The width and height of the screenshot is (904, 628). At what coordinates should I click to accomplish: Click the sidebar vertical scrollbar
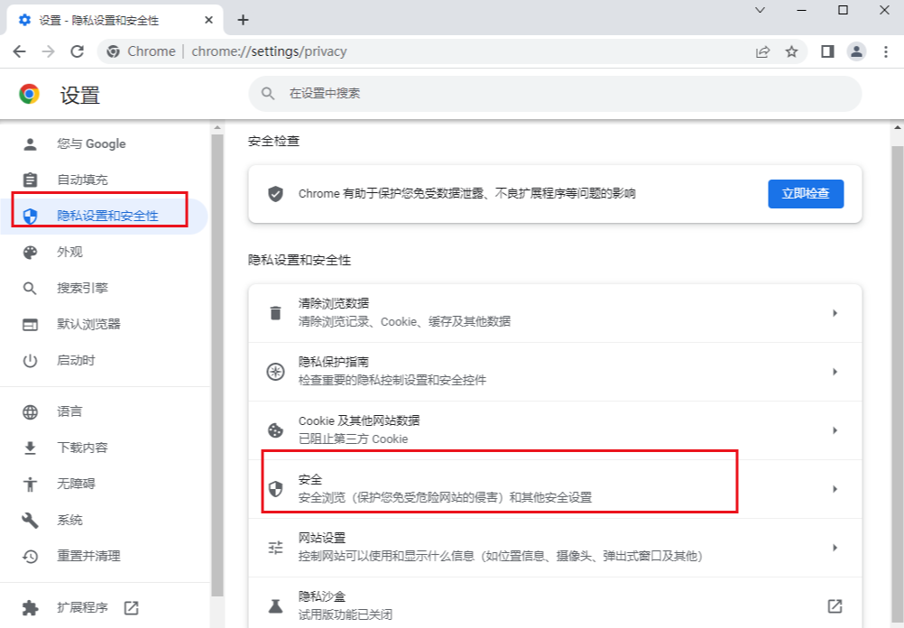coord(217,365)
